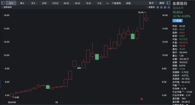Click the 金额 16.03亿 row
The image size is (195, 105).
point(180,62)
